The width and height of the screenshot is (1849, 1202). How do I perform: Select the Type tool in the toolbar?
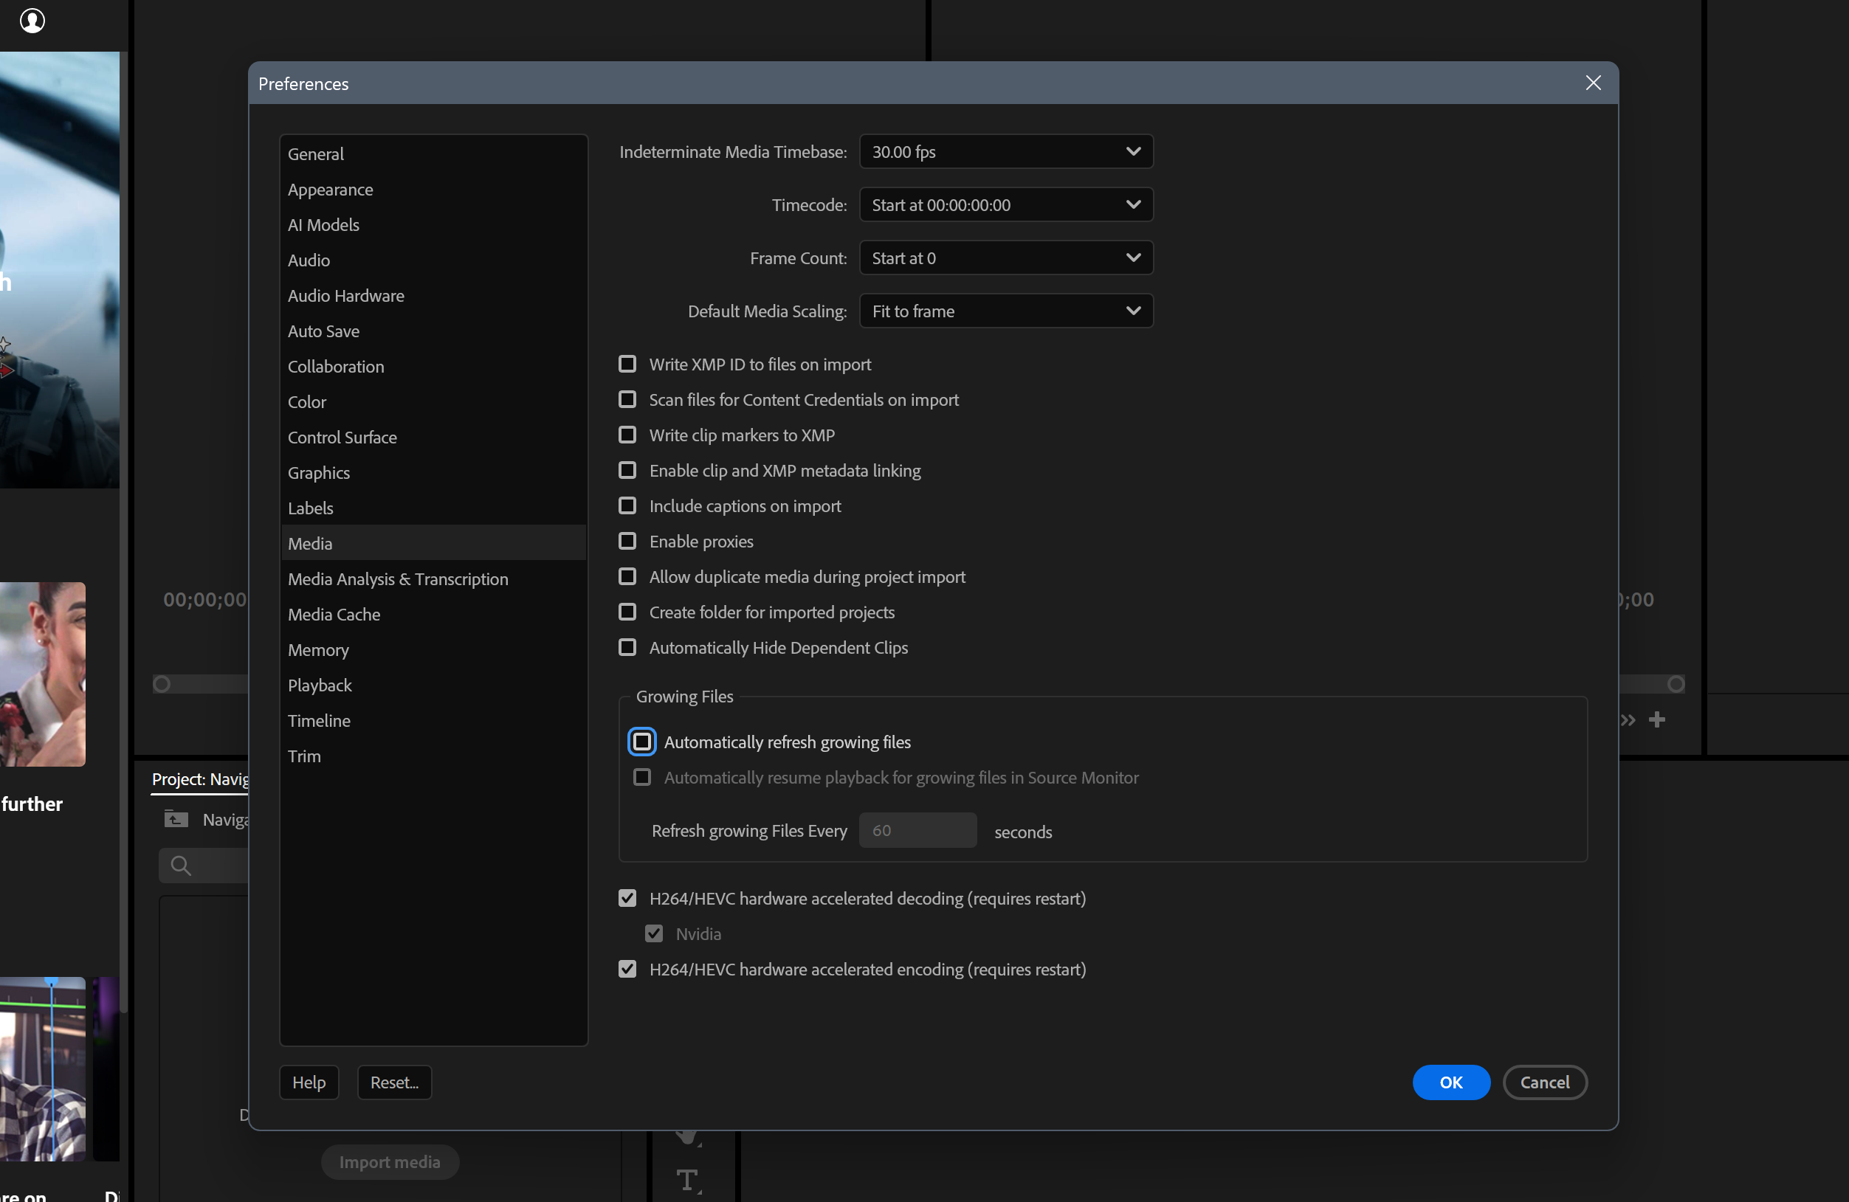(x=689, y=1181)
